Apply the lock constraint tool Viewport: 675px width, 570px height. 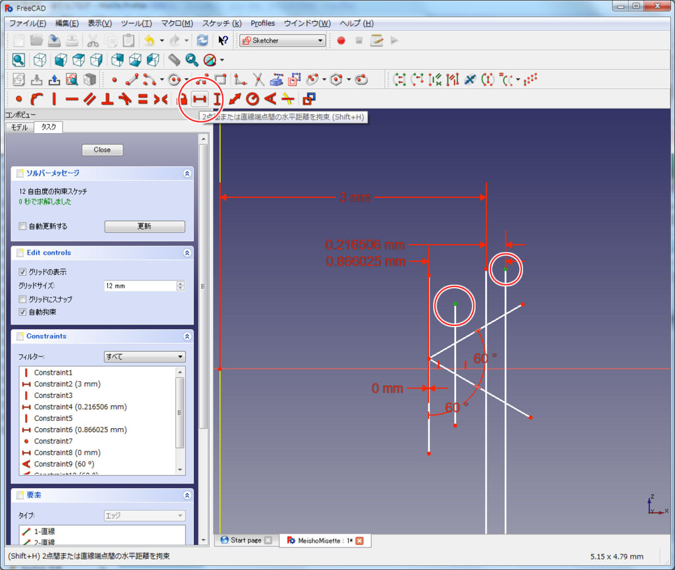183,100
